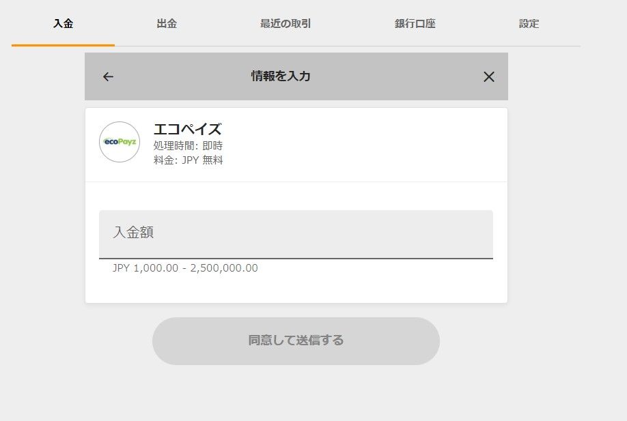The height and width of the screenshot is (421, 627).
Task: Focus the 入金額 amount field
Action: click(x=296, y=235)
